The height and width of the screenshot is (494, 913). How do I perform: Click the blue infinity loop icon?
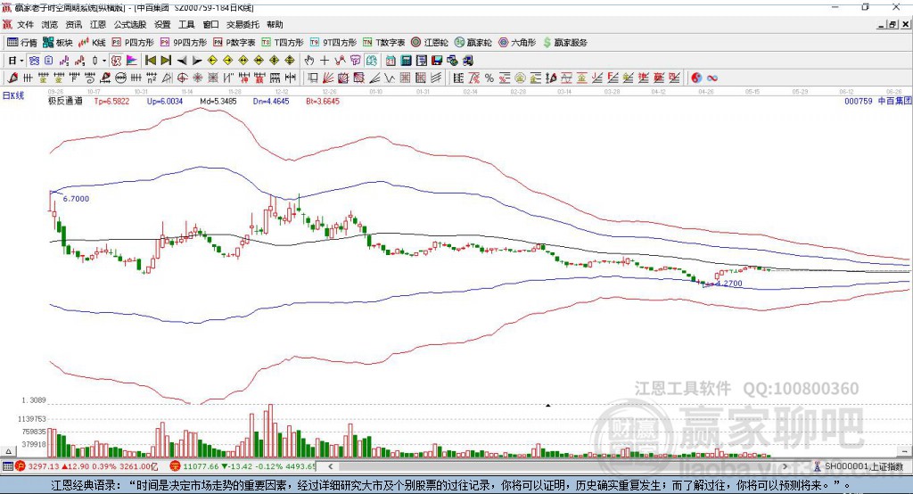[x=712, y=78]
